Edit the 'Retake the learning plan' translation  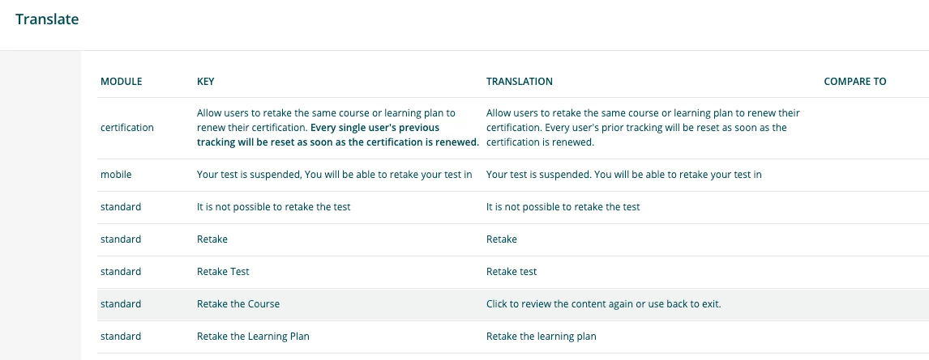(541, 337)
